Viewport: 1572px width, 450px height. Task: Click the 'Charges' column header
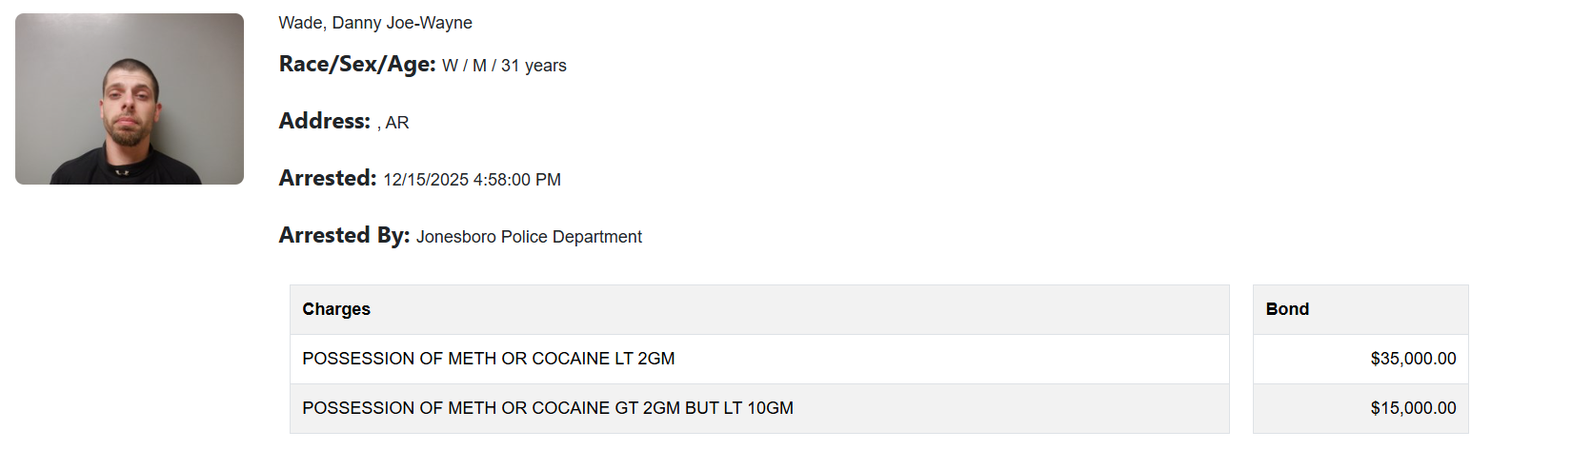pyautogui.click(x=336, y=309)
